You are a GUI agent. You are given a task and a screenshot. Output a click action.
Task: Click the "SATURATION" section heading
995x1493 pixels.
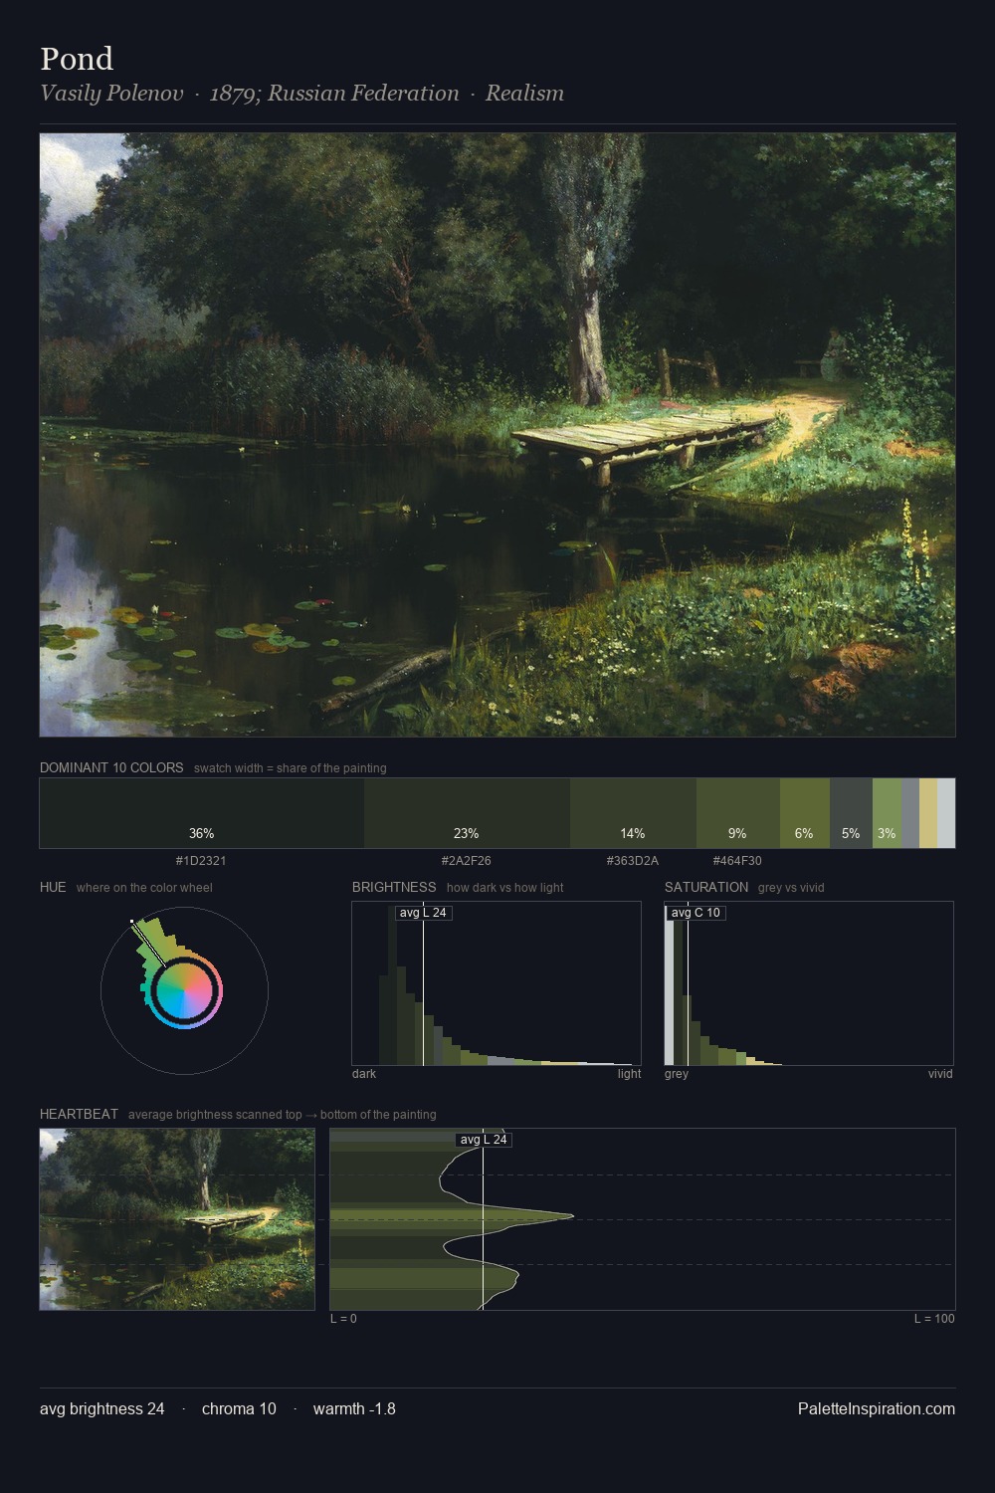[706, 887]
